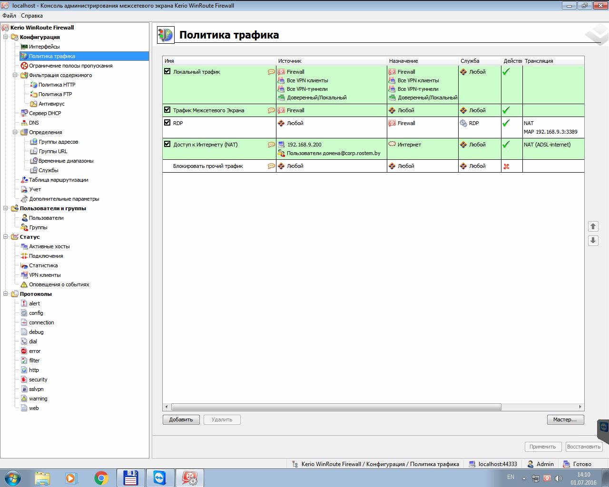Click the Применить button
The width and height of the screenshot is (609, 487).
[x=542, y=447]
